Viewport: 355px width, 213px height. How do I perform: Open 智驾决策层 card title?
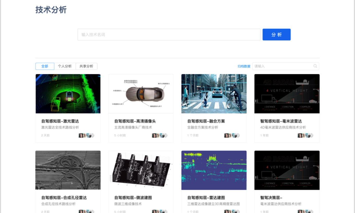pos(271,198)
